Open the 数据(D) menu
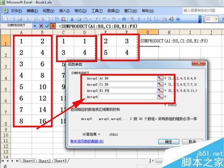 [x=113, y=11]
